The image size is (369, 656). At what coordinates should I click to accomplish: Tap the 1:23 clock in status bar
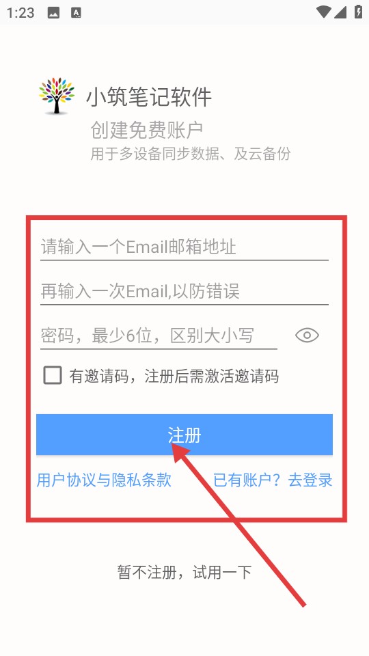pyautogui.click(x=20, y=13)
